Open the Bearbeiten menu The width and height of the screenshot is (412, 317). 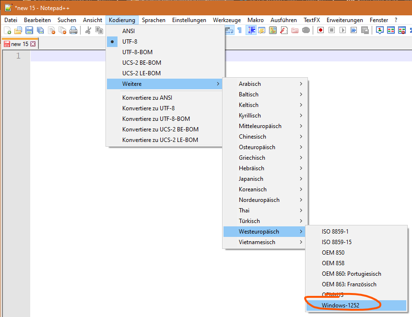pyautogui.click(x=37, y=20)
